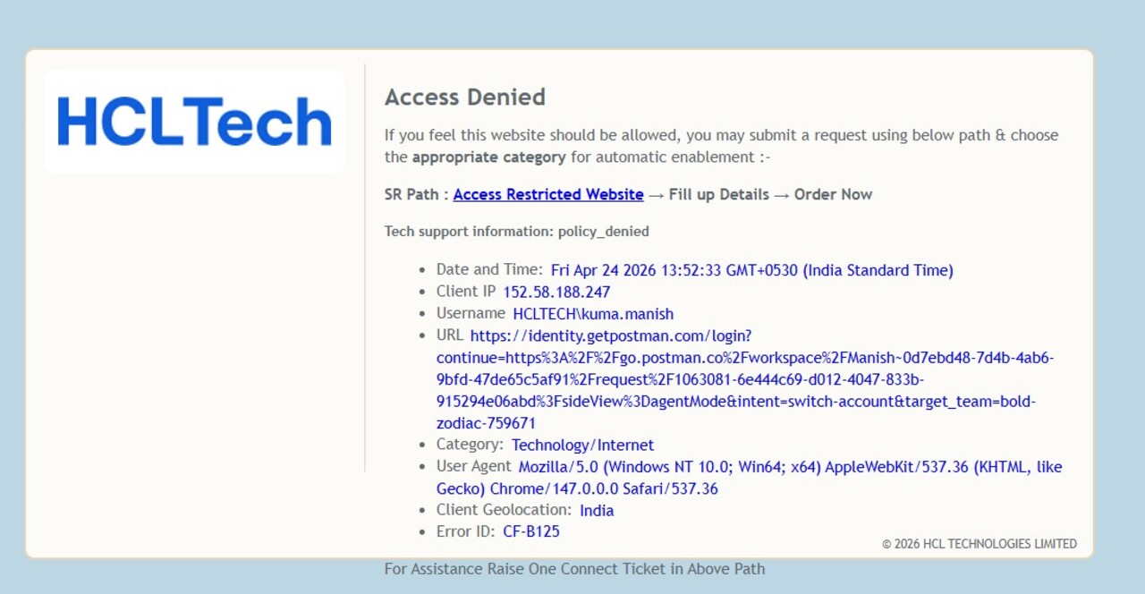Click the Date and Time label
The height and width of the screenshot is (594, 1145).
(x=489, y=269)
